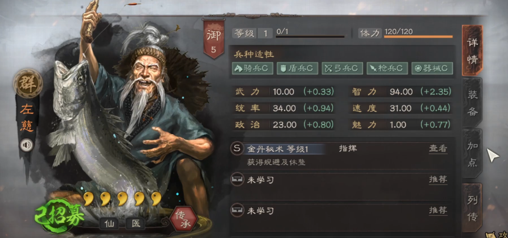Click the 仙 trait tag
The width and height of the screenshot is (508, 238).
(109, 223)
